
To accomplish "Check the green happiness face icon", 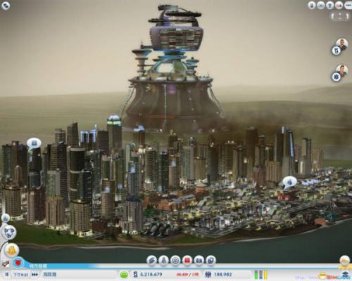I will point(124,274).
